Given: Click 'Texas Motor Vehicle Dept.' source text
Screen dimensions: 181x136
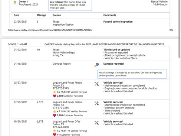Looking at the screenshot, I should click(x=64, y=51).
